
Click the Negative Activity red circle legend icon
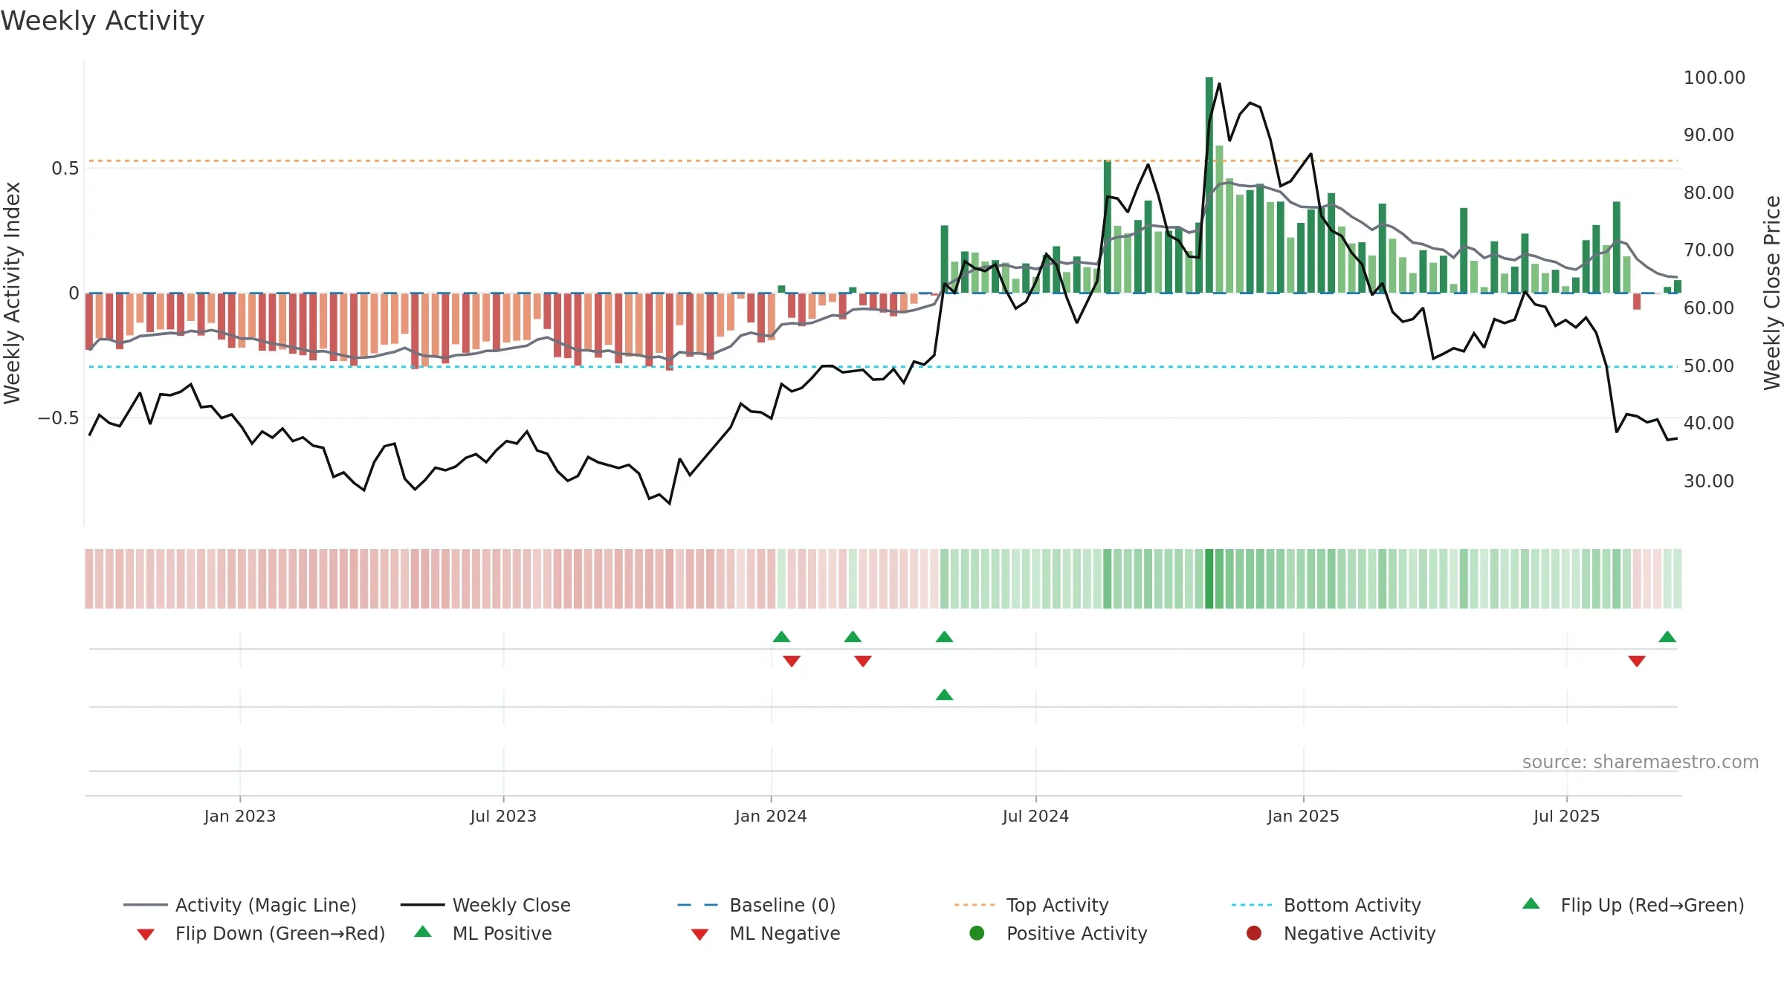click(1254, 932)
